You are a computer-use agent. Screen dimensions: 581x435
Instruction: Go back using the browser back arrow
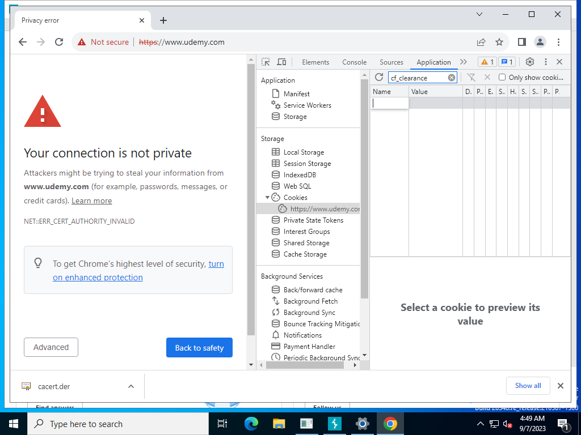pos(23,42)
